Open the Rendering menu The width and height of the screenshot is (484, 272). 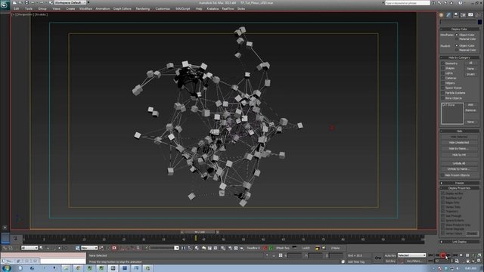point(143,8)
